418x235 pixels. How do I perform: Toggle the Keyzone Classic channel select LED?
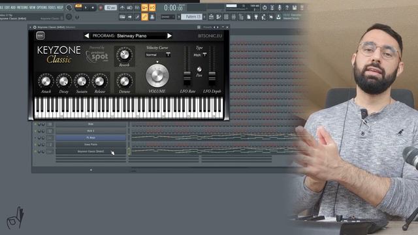[x=129, y=151]
